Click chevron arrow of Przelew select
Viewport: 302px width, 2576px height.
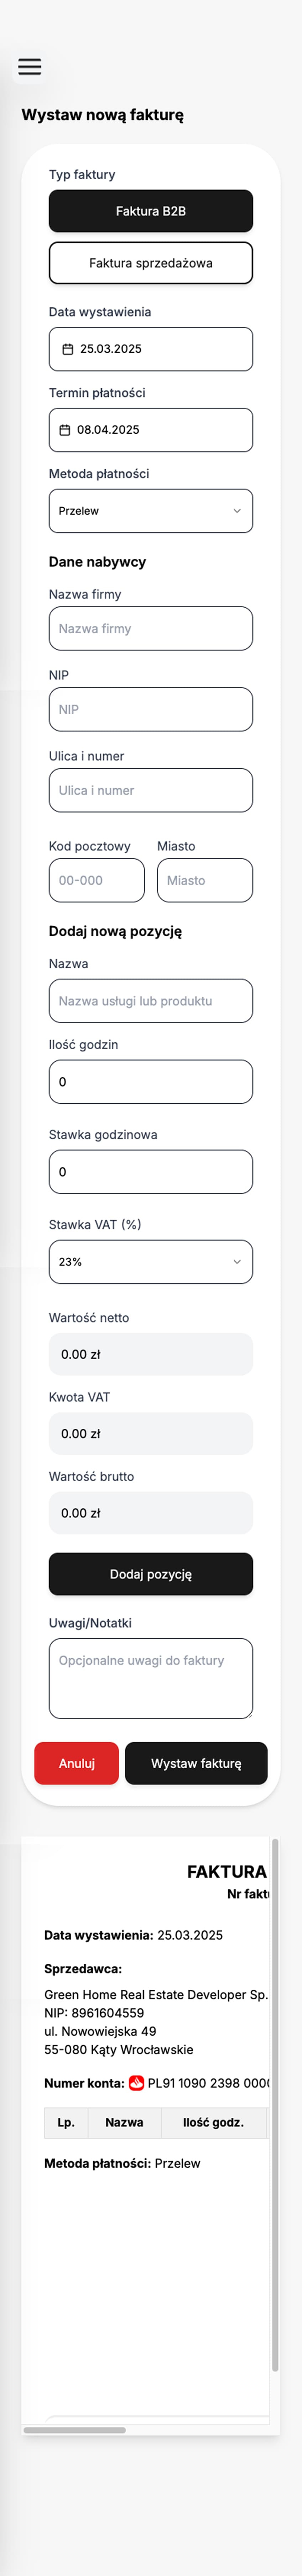(237, 511)
